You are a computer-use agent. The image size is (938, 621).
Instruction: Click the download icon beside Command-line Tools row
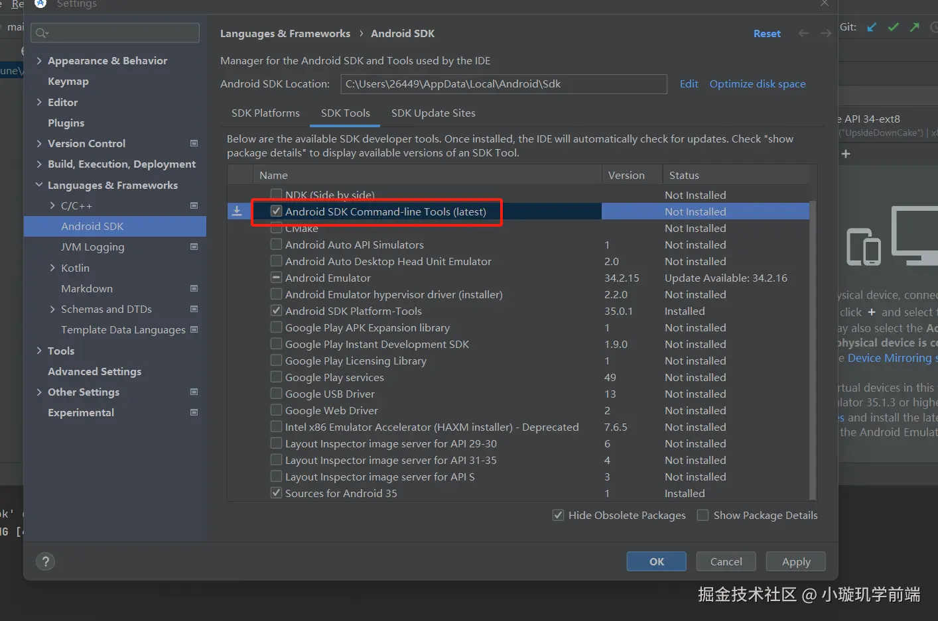click(237, 211)
